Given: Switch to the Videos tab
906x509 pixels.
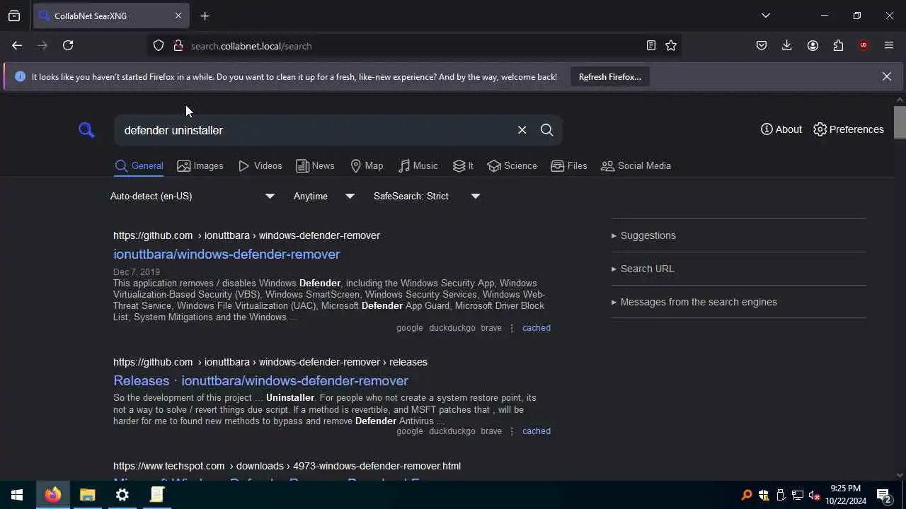Looking at the screenshot, I should coord(260,165).
